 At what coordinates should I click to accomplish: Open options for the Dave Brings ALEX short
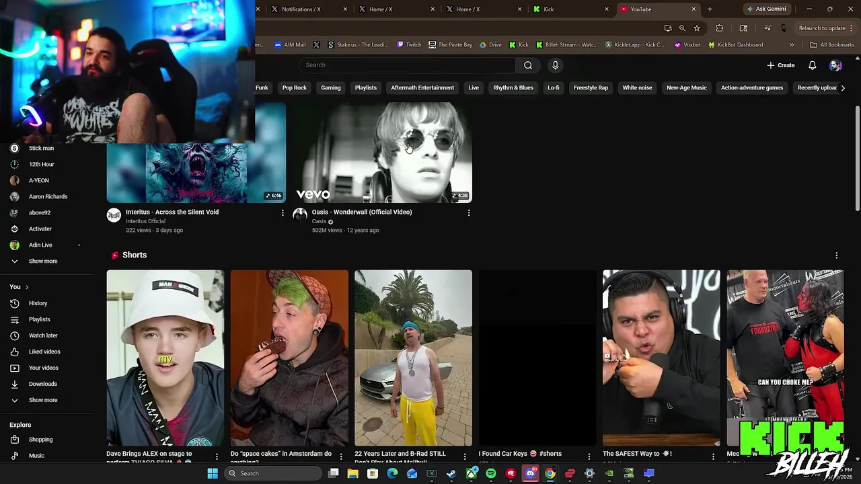tap(217, 456)
